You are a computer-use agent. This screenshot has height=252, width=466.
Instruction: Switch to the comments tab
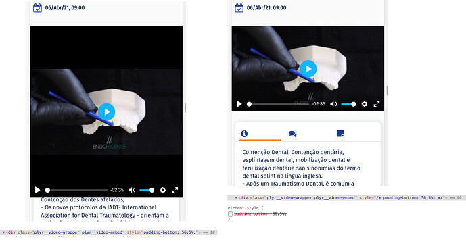[x=292, y=134]
